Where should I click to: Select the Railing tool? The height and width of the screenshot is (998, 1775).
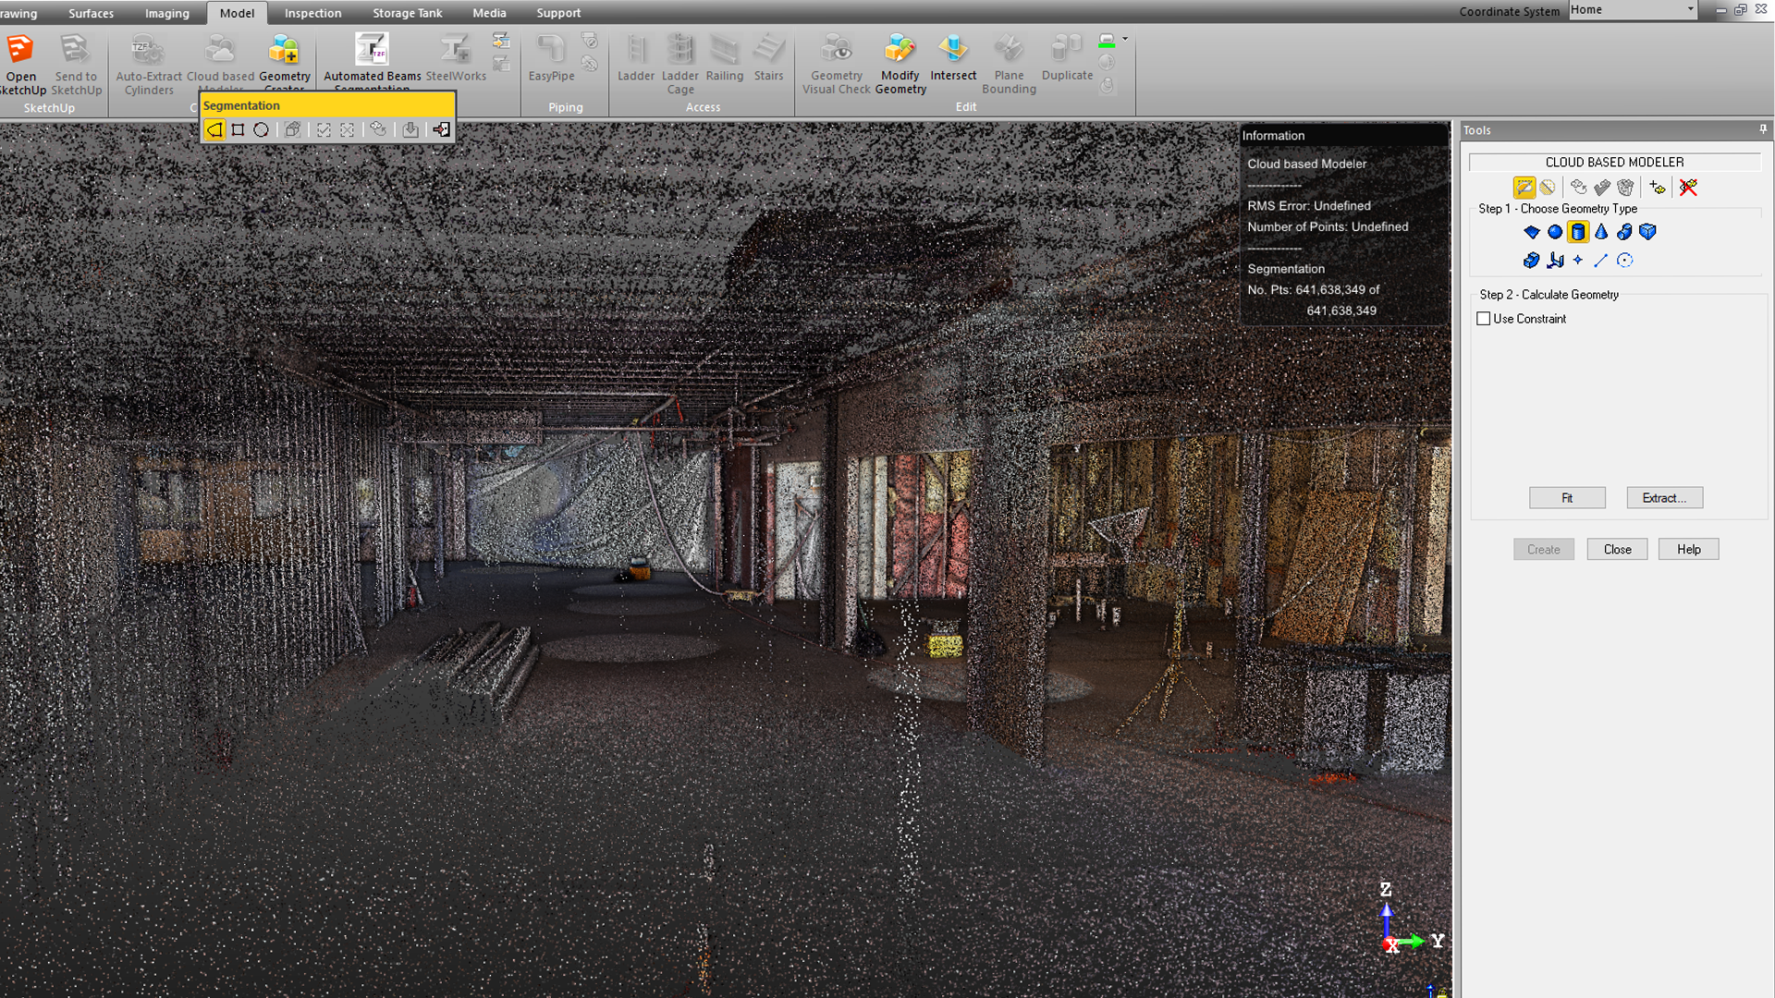[x=724, y=58]
